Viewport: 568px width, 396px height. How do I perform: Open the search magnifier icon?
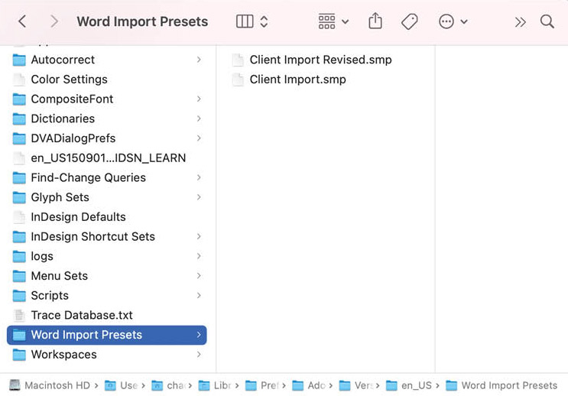coord(547,21)
